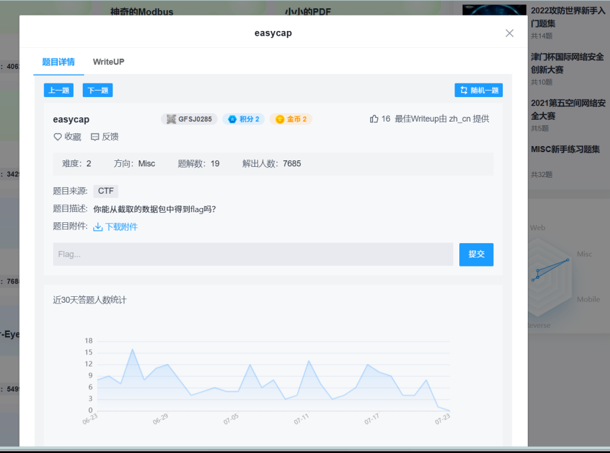Click the feedback speech bubble icon
610x453 pixels.
95,136
